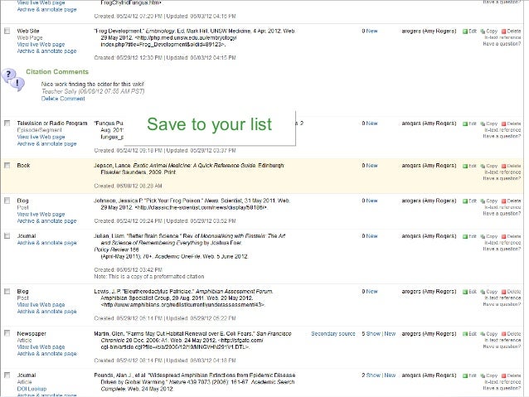Copy the Martin newspaper citation
The width and height of the screenshot is (529, 397).
[489, 334]
